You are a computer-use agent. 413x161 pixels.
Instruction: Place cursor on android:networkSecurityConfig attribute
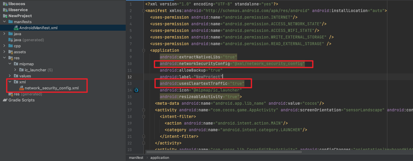click(232, 64)
